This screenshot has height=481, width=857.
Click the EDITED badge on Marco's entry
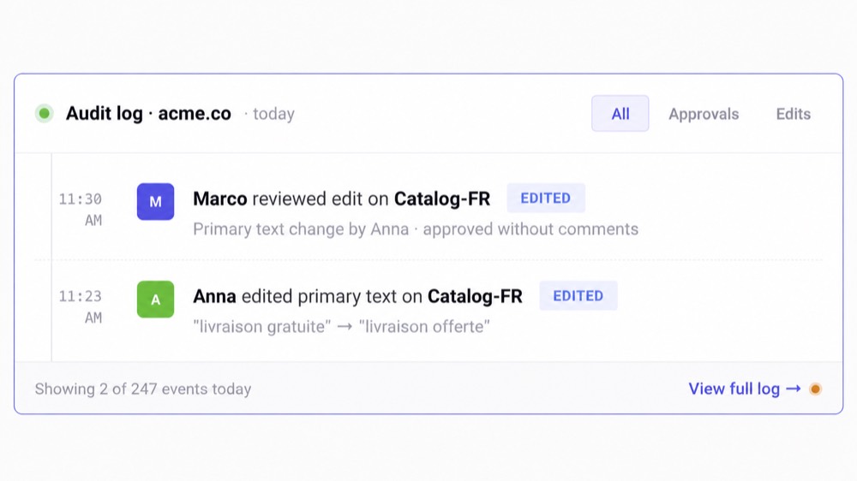(x=545, y=199)
